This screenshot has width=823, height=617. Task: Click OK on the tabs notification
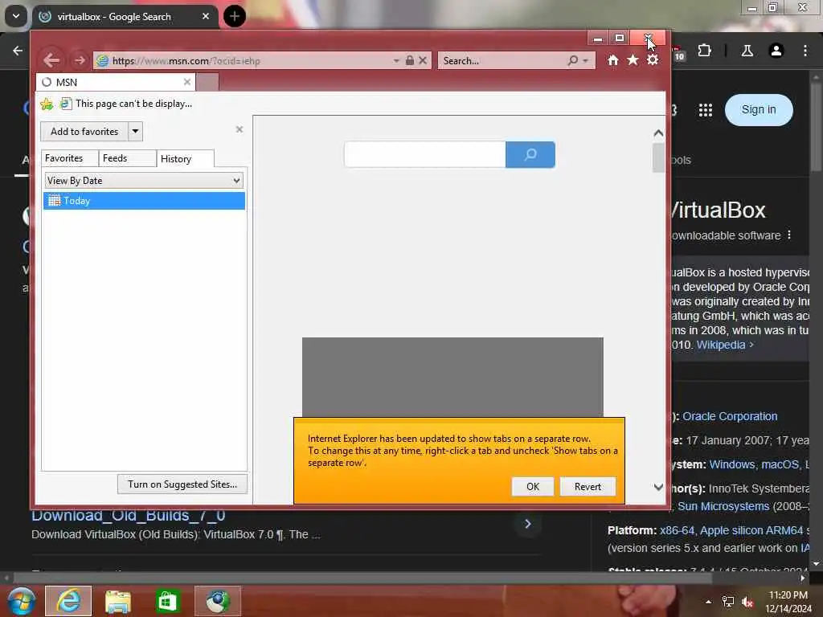click(x=533, y=486)
